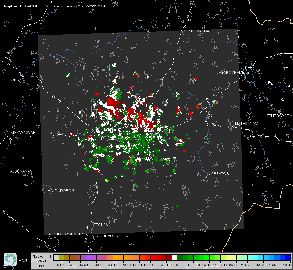Click the HAJDÚHADHÁZ city label
293x270 pixels.
click(107, 236)
